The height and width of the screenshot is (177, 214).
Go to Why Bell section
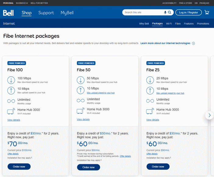click(x=144, y=23)
